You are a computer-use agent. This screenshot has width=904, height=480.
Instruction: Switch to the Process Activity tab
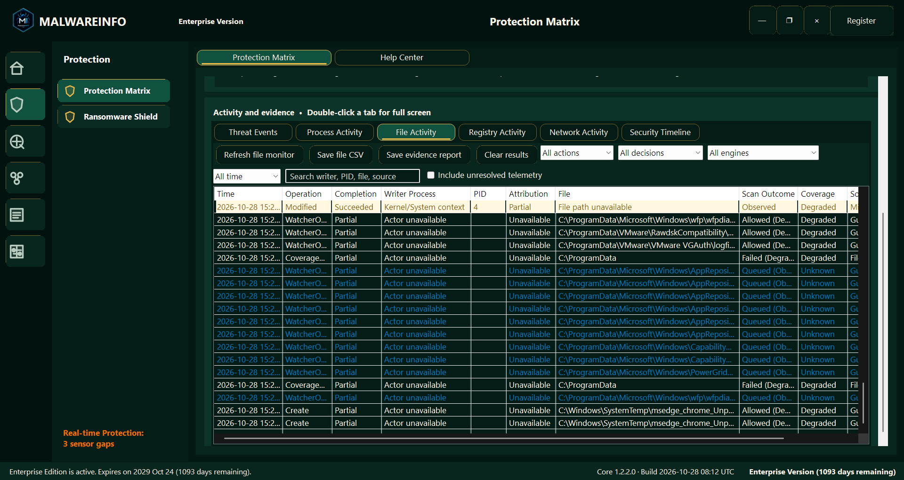335,132
